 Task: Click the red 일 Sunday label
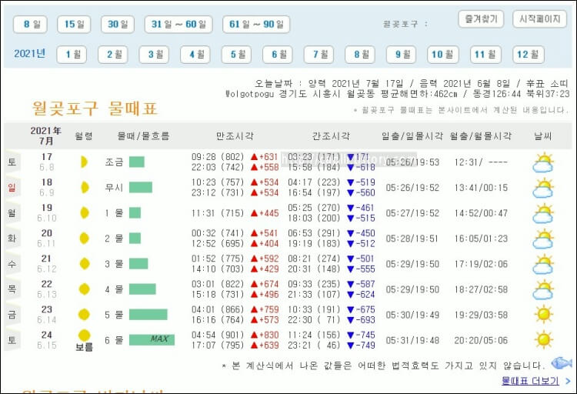click(x=12, y=188)
